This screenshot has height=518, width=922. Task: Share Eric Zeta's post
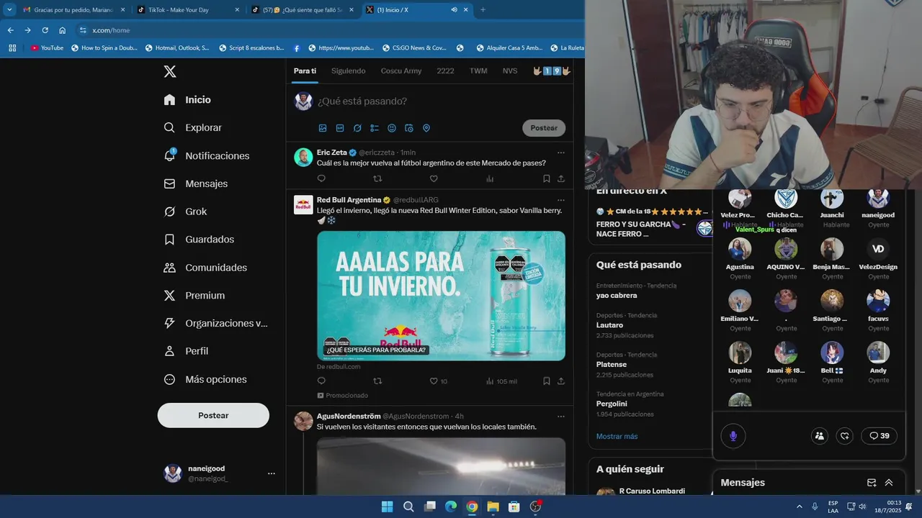(561, 178)
